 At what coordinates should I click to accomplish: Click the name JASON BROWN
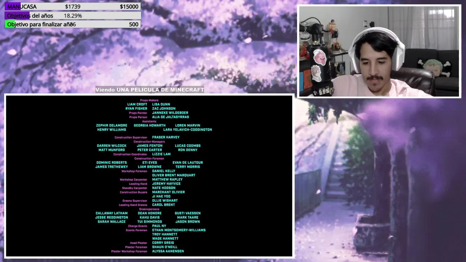point(187,222)
